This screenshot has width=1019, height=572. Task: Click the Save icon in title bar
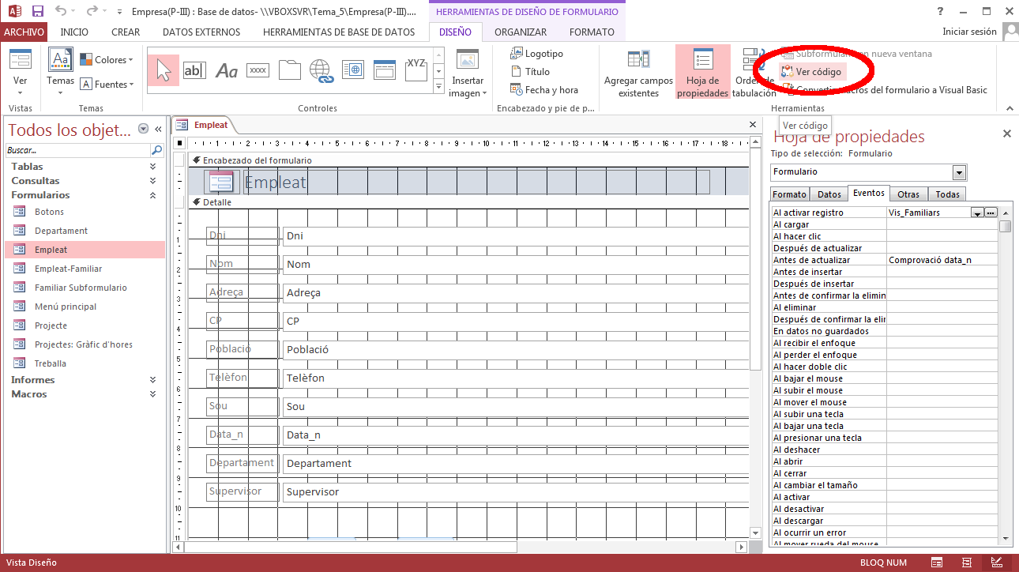pos(37,12)
